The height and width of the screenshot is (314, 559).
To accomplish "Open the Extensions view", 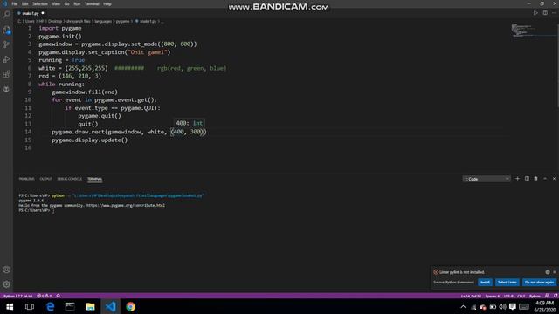I will 6,74.
